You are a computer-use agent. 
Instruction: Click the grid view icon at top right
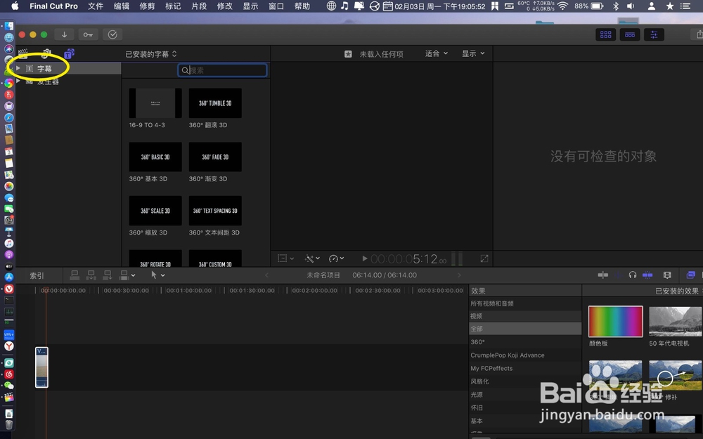(x=605, y=34)
